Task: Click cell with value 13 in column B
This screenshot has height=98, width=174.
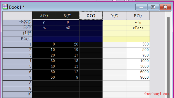Action: pyautogui.click(x=68, y=67)
